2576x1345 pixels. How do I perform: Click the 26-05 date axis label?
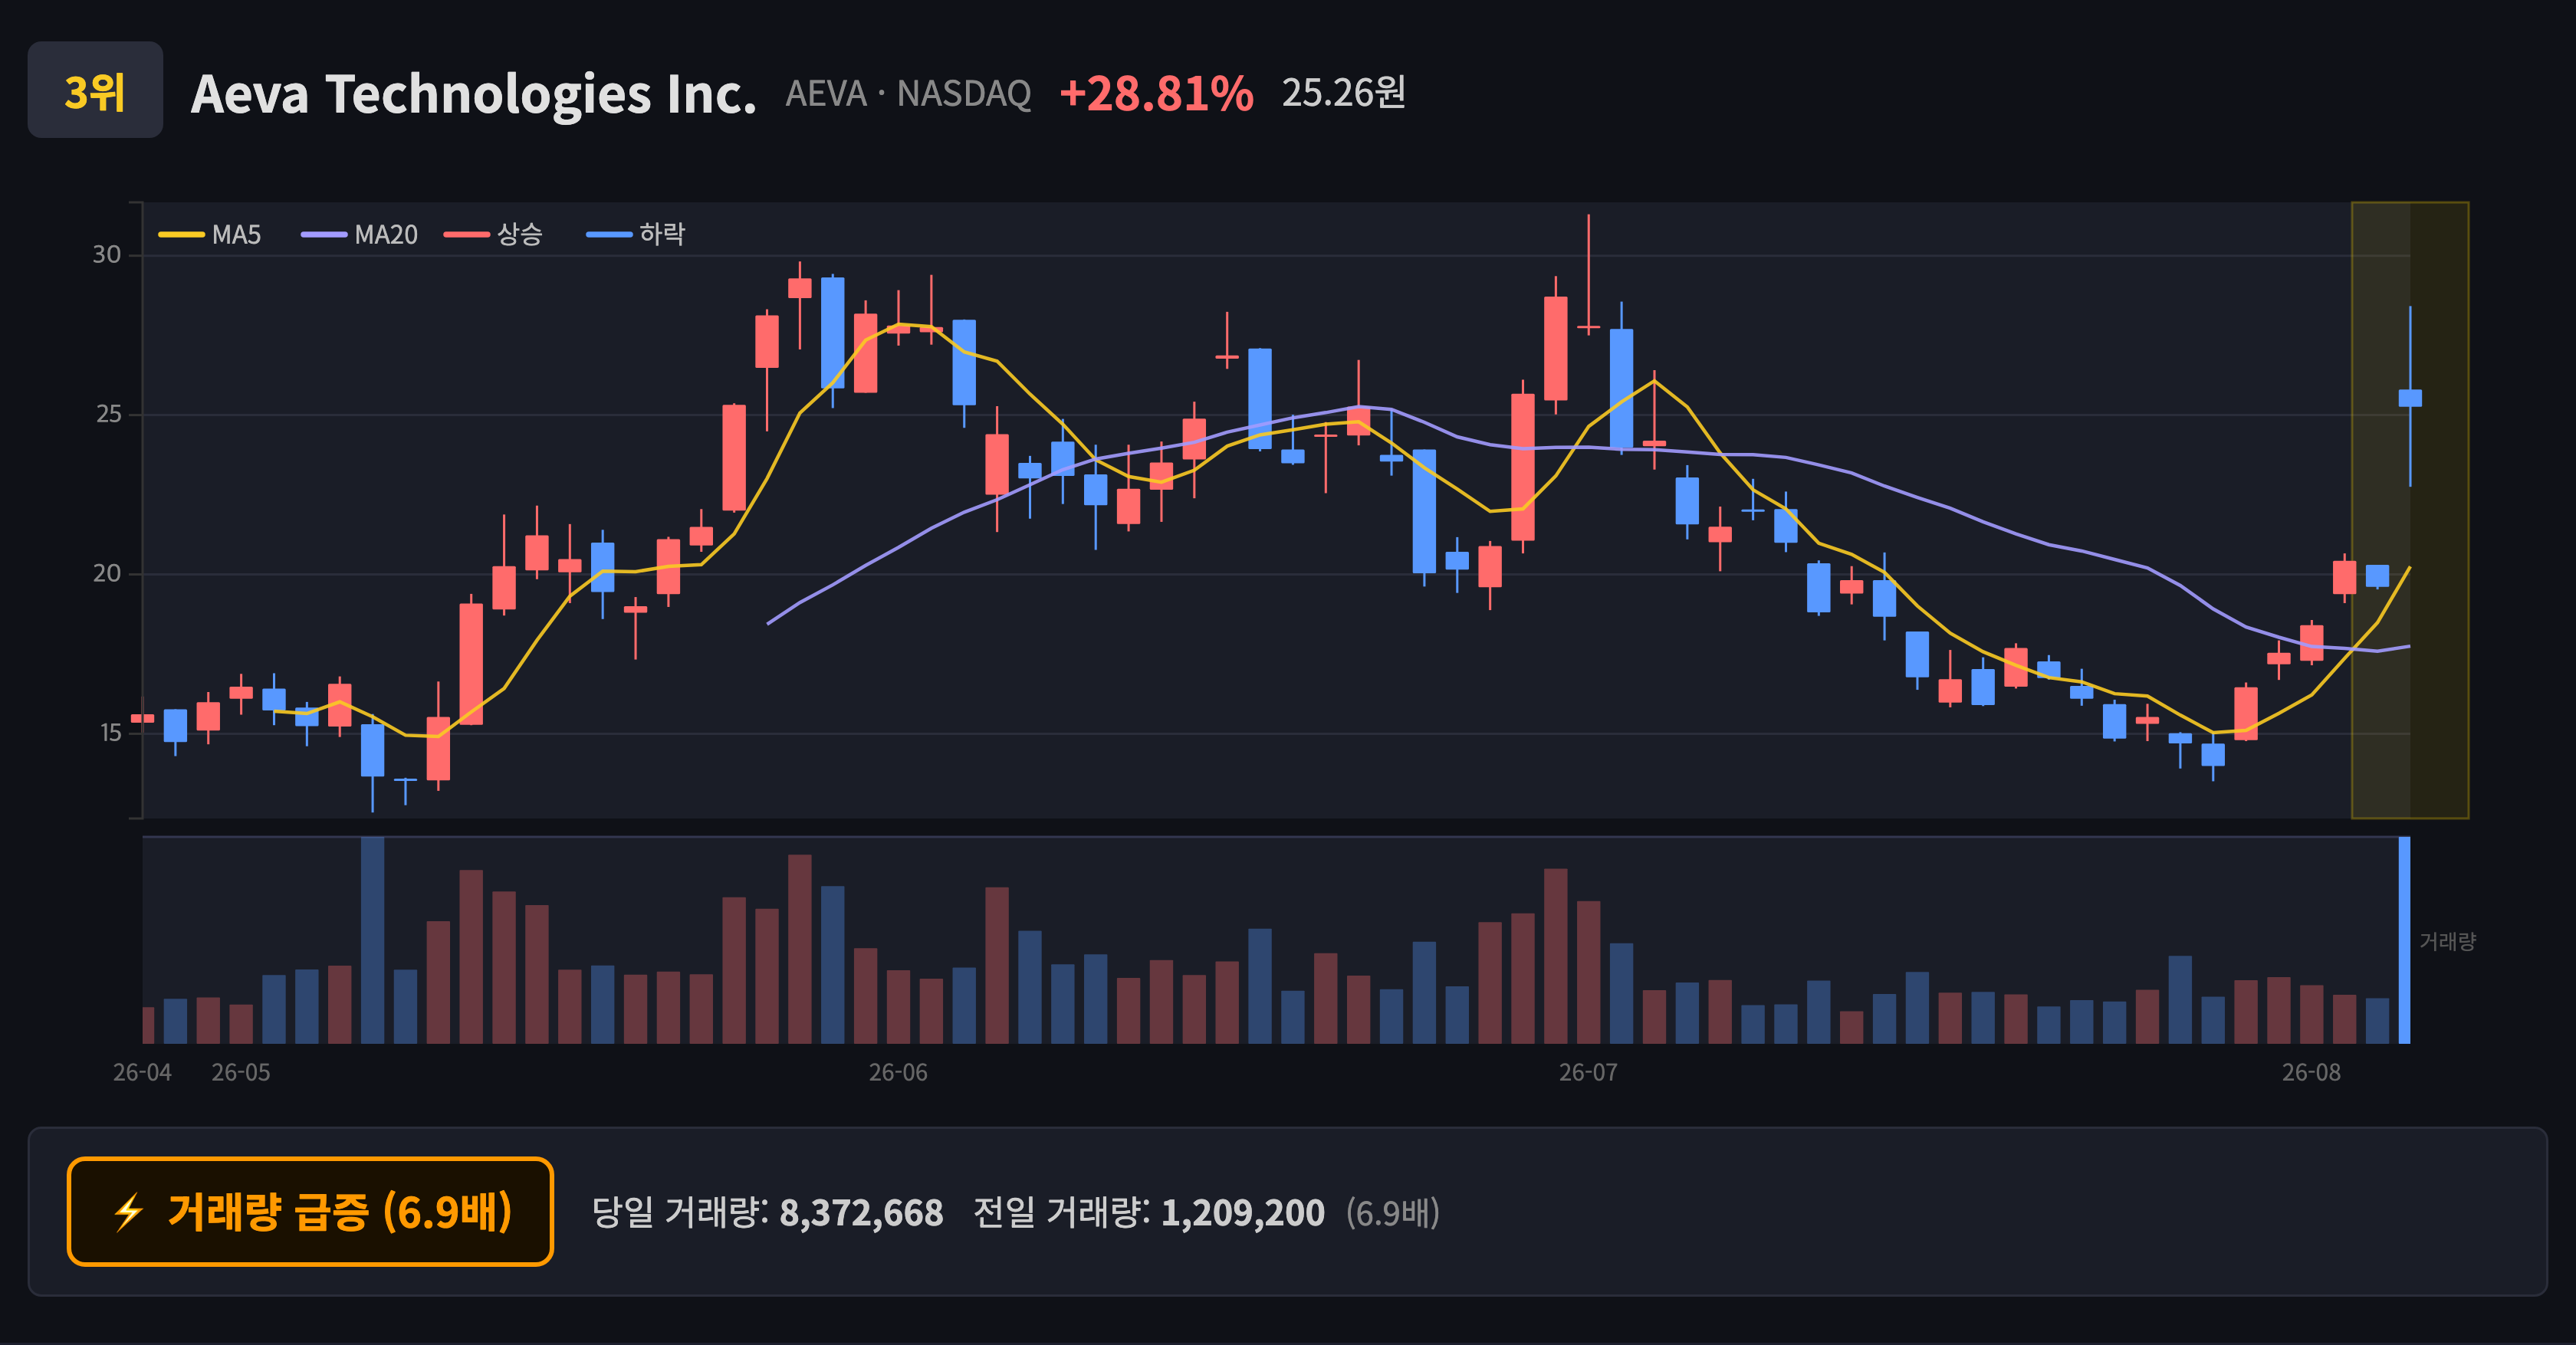point(241,1072)
